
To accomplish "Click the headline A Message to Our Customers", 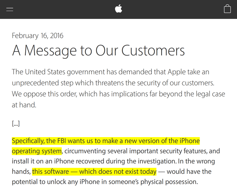I will point(98,51).
